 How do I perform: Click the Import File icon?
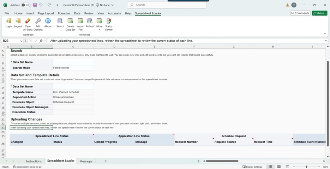click(x=80, y=22)
